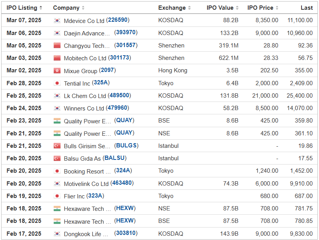Open ticker 463480 link
Screen dimensions: 319x240
122,183
